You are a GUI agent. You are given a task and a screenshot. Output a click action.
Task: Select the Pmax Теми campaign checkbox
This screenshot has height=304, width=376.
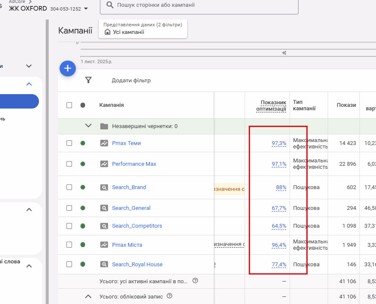69,143
